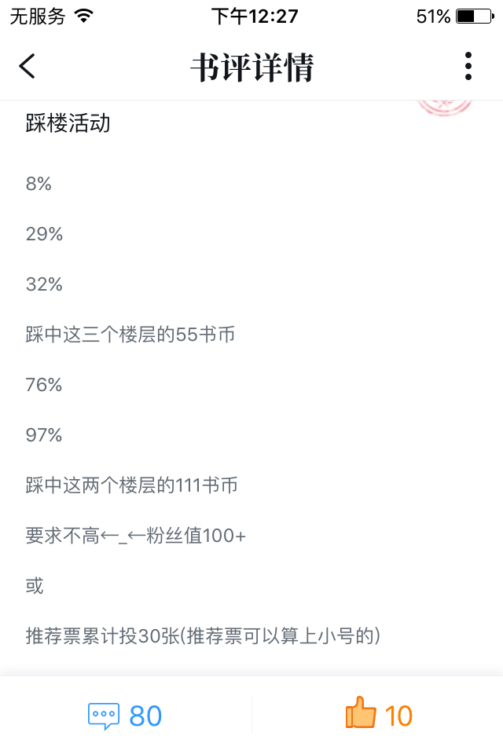Tap the 55书币 reward text line
Viewport: 503px width, 754px height.
point(130,335)
